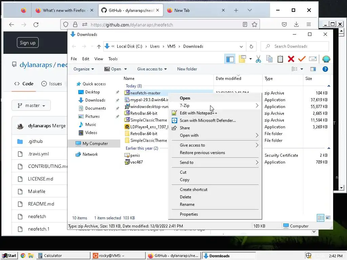Open the File menu in Downloads window
Screen dimensions: 347x260
[74, 59]
